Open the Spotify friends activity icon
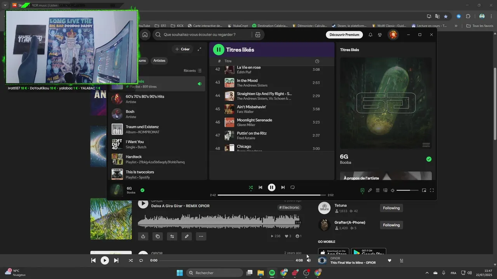The width and height of the screenshot is (497, 279). [x=380, y=34]
